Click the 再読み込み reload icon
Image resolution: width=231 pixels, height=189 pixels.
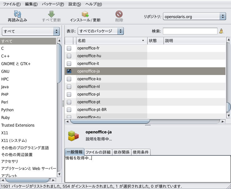(x=17, y=14)
